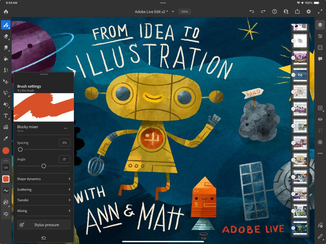
Task: Select the Paint Bucket fill tool
Action: pyautogui.click(x=6, y=59)
